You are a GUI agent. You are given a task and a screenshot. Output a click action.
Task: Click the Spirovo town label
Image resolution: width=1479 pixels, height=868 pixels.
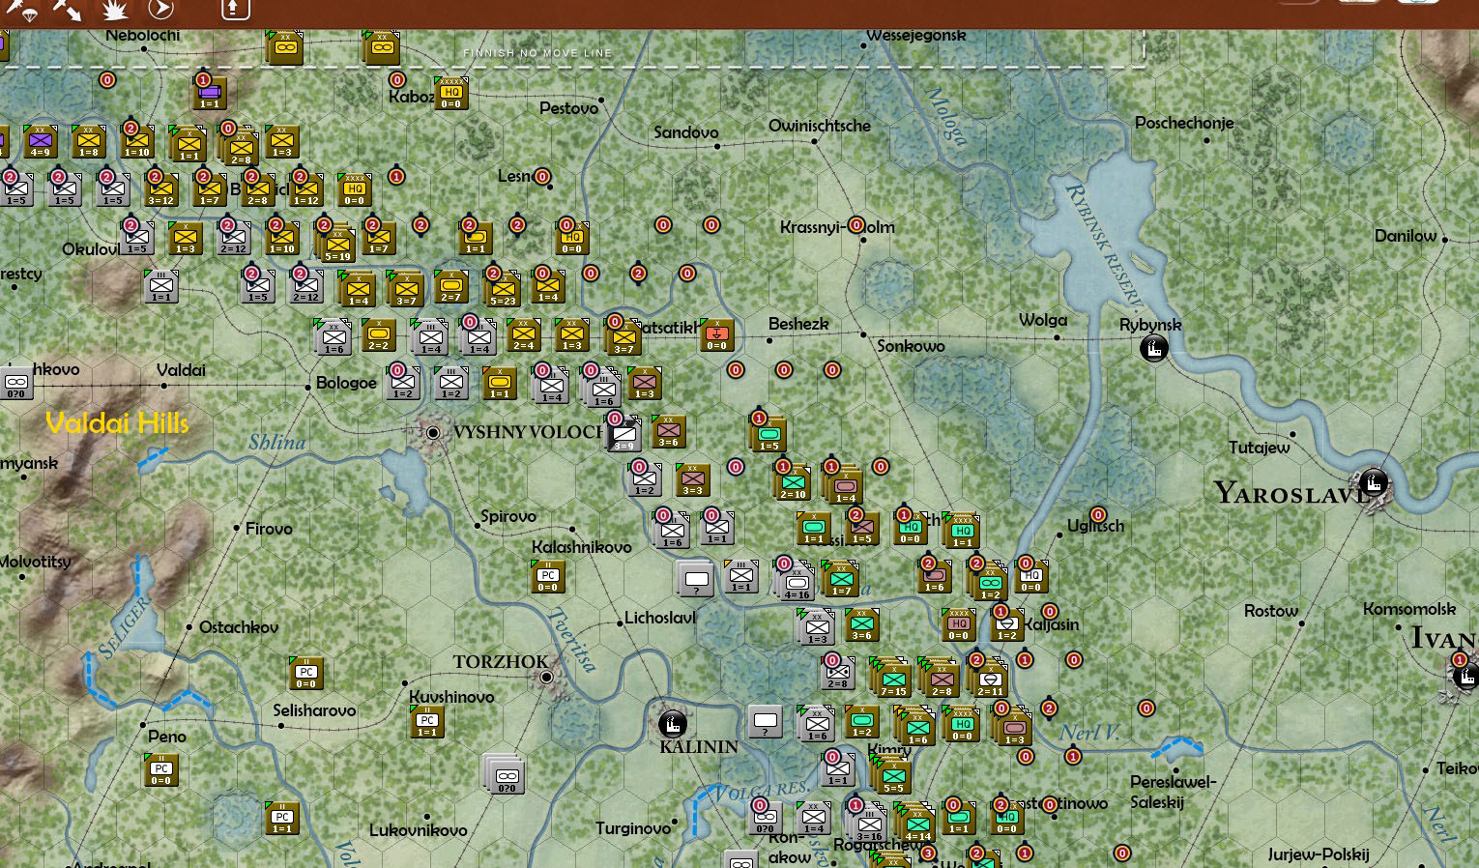[508, 516]
